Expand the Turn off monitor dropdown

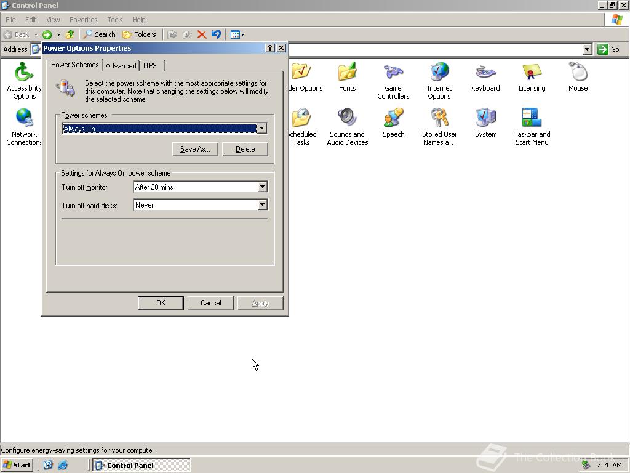coord(262,187)
